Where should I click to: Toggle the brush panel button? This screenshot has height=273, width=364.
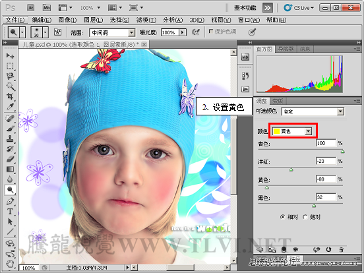pos(57,32)
